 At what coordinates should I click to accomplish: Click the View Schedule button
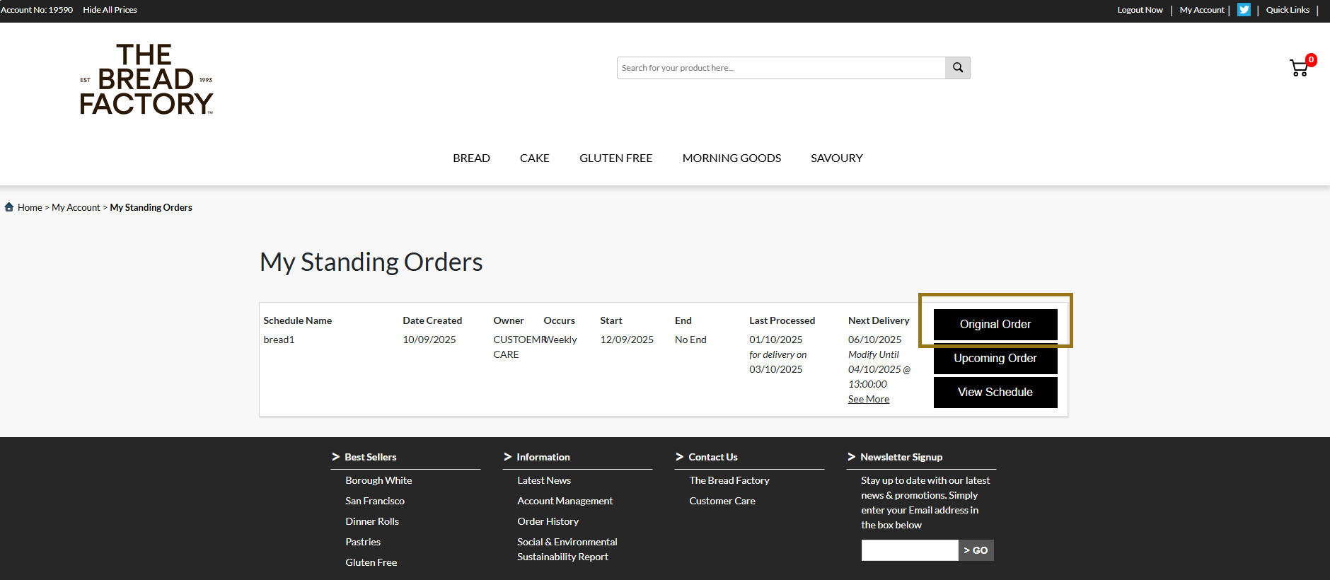tap(995, 392)
